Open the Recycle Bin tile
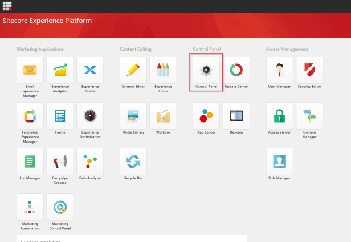This screenshot has width=351, height=242. [133, 162]
